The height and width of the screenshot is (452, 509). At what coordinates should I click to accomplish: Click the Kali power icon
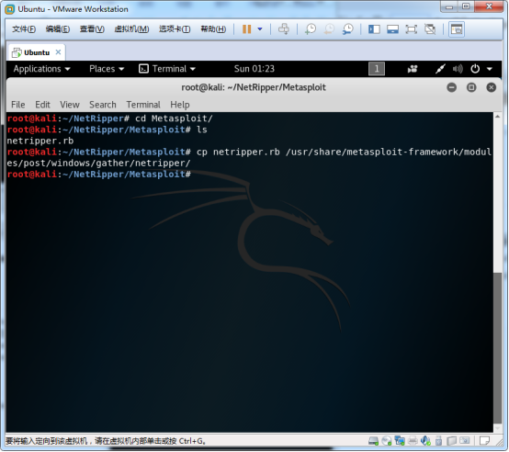point(475,69)
